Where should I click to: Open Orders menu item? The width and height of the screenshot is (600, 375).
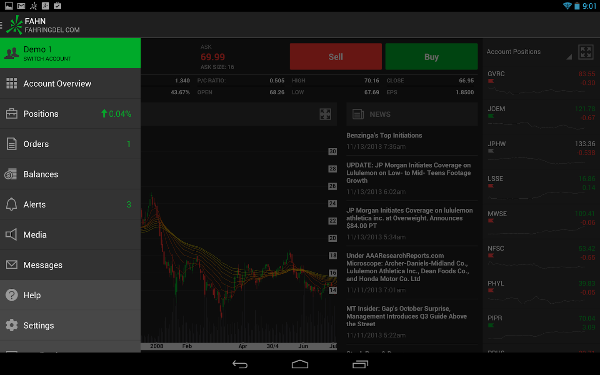[x=70, y=144]
